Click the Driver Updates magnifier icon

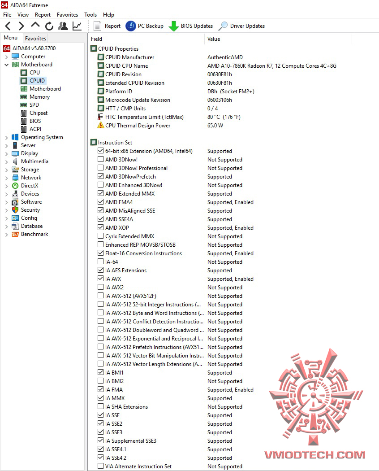223,26
